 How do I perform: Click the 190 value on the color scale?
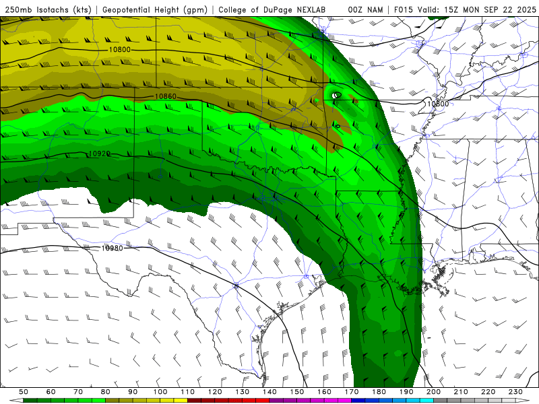click(x=406, y=392)
